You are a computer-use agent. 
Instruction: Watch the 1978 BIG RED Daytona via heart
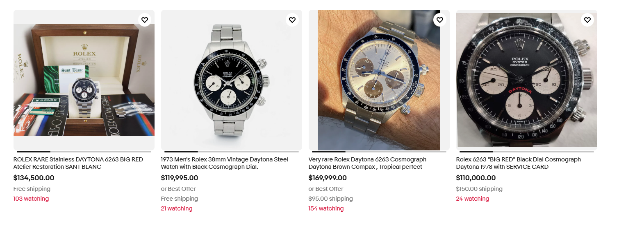(x=587, y=20)
